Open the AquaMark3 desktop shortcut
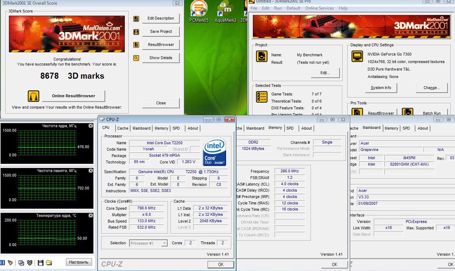Screen dimensions: 455x271 click(225, 12)
